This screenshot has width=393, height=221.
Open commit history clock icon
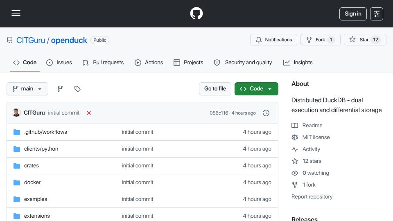pos(266,113)
